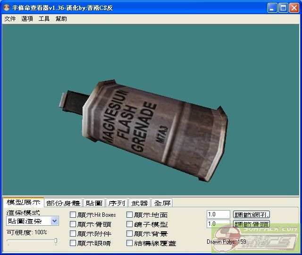Enable the 鏡子模型 checkbox
Viewport: 302px width, 255px height.
[x=129, y=224]
